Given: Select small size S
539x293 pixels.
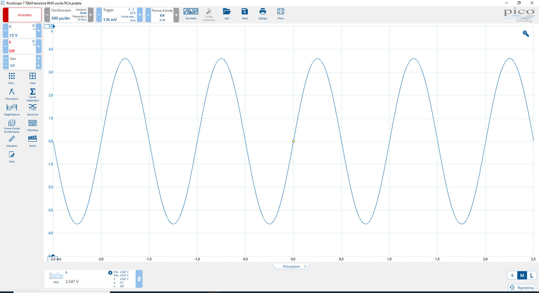Looking at the screenshot, I should coord(512,275).
